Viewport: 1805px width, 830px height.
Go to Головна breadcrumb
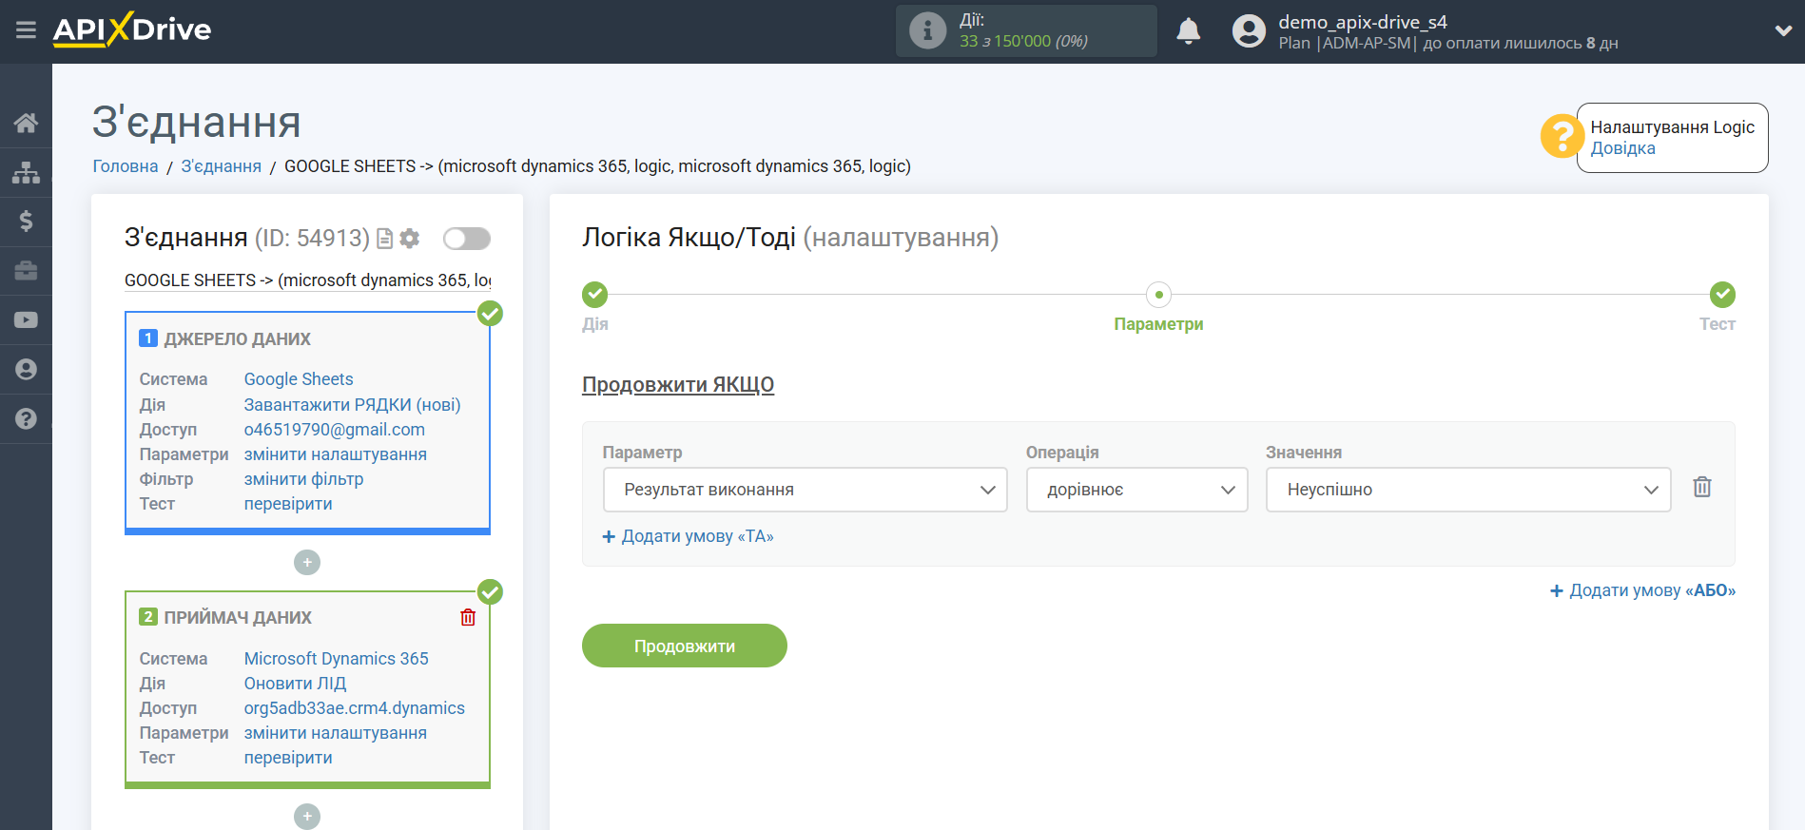(126, 166)
